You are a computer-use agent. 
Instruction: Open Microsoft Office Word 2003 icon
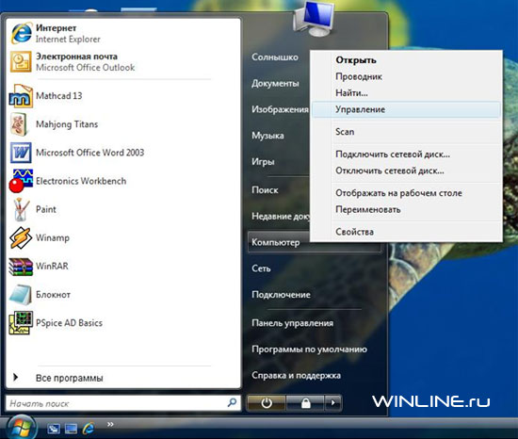click(x=21, y=153)
